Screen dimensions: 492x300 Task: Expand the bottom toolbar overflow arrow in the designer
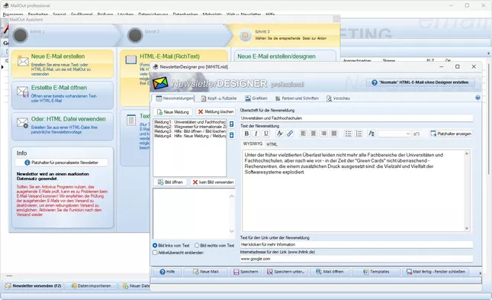[x=480, y=273]
